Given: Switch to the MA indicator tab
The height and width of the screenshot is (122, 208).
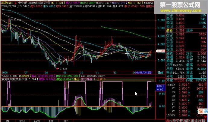Looking at the screenshot, I should tap(8, 121).
